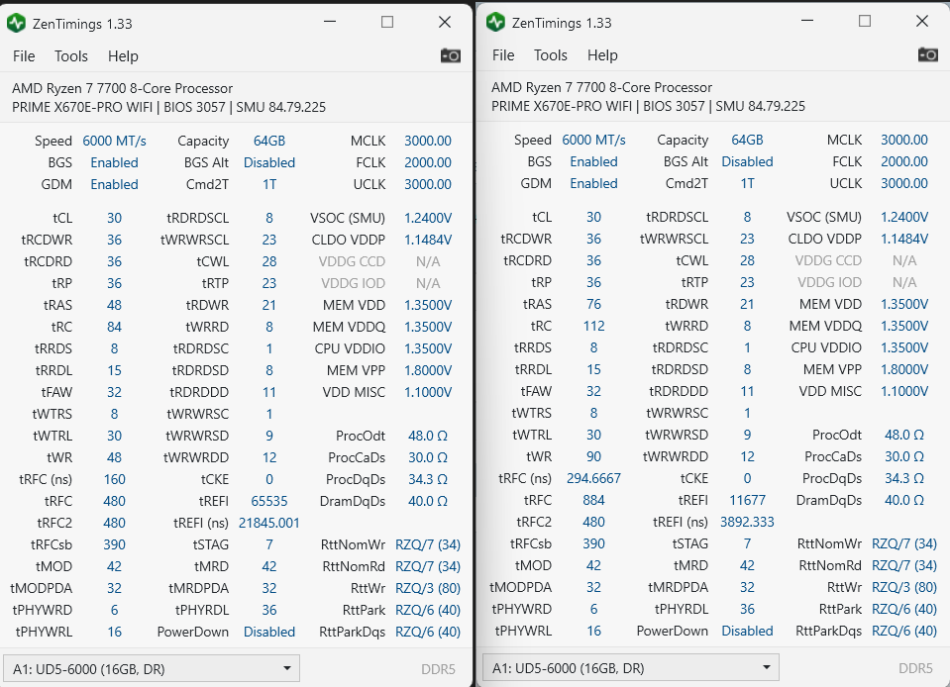Click the ZenTimings logo in left title bar
950x687 pixels.
(16, 23)
